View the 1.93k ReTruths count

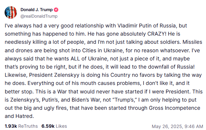tap(11, 126)
